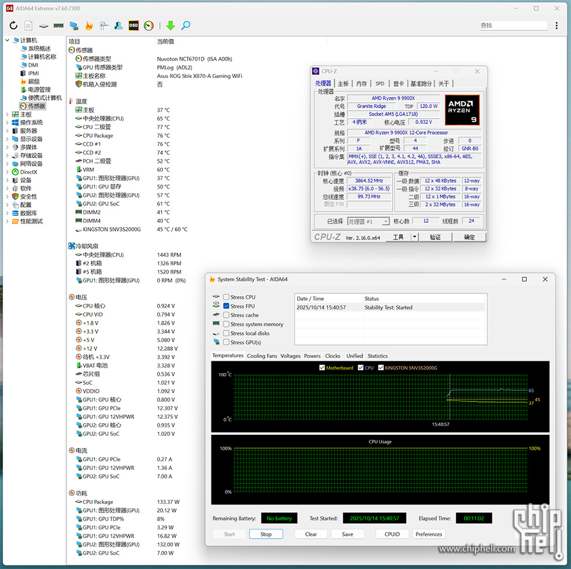This screenshot has width=571, height=569.
Task: Open the OSD panel toolbar icon
Action: coord(133,26)
